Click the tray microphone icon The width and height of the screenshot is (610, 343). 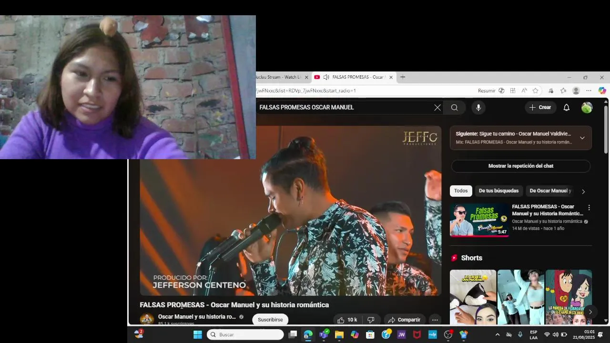pyautogui.click(x=520, y=334)
